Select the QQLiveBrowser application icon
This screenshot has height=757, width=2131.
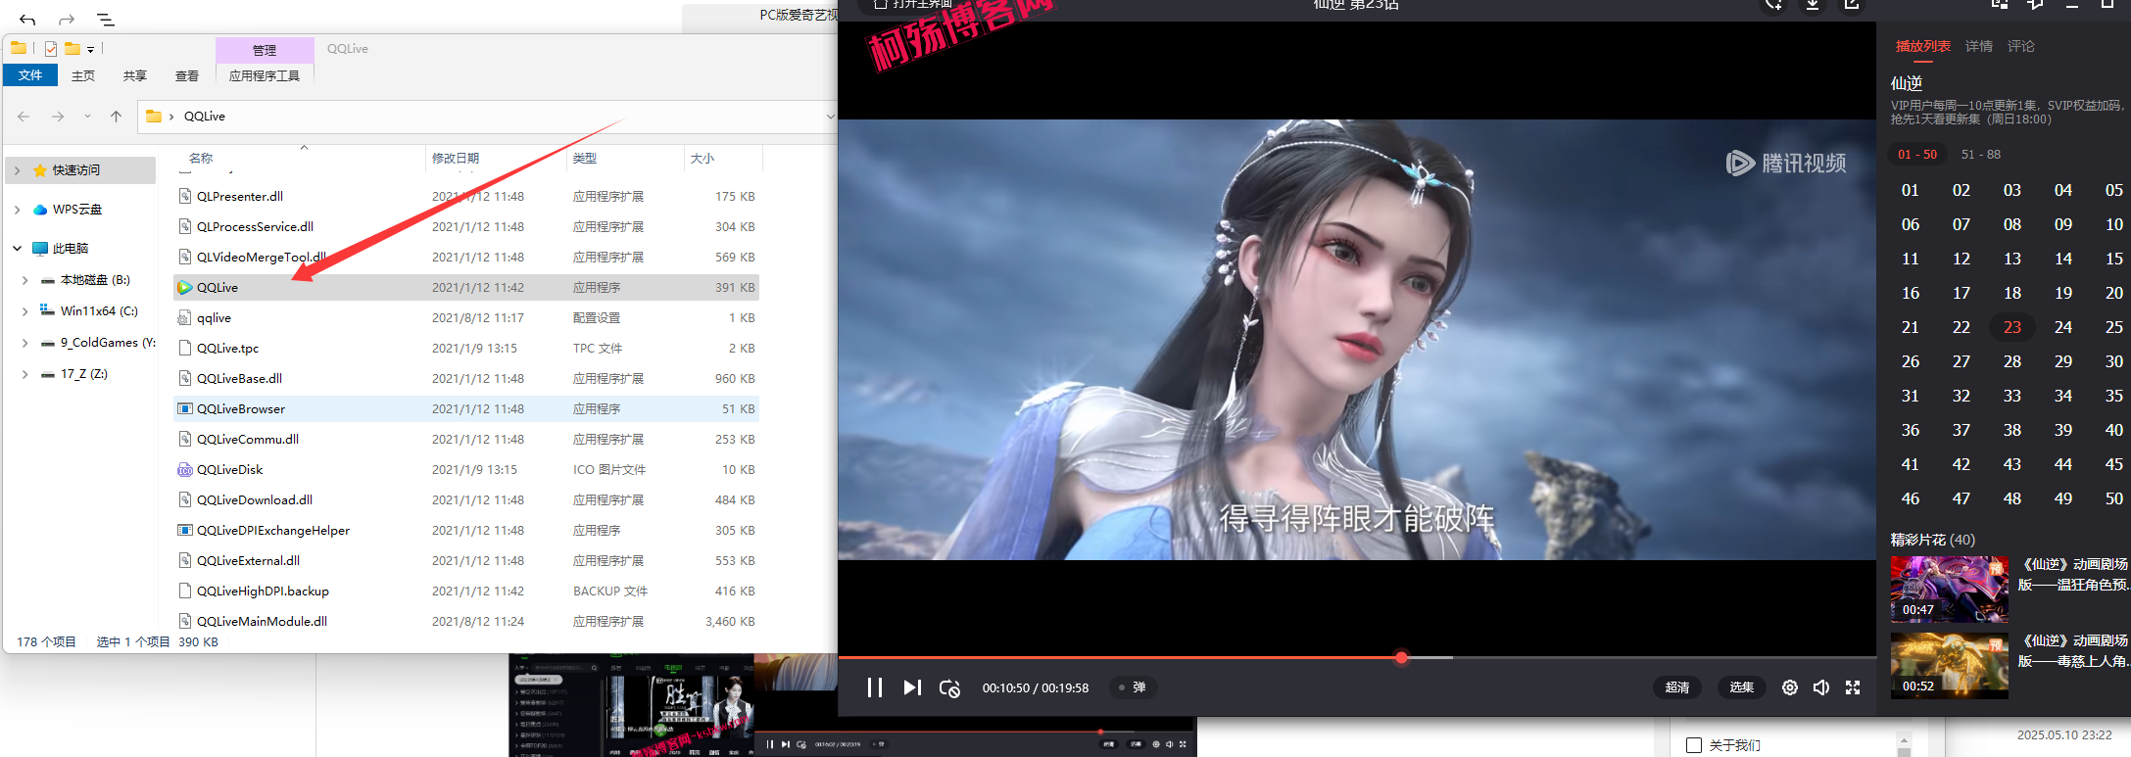click(184, 409)
